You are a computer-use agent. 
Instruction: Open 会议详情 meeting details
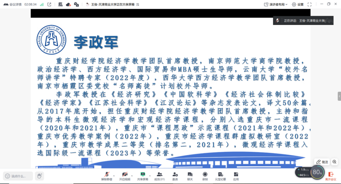[x=12, y=4]
